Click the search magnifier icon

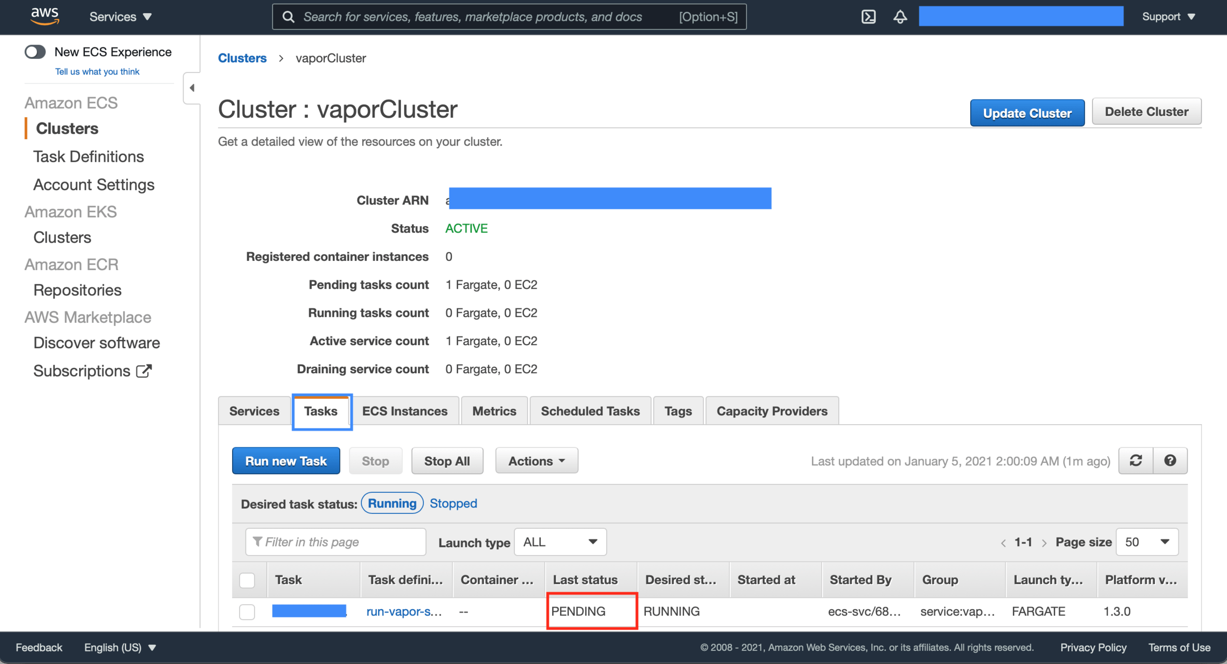(x=289, y=16)
